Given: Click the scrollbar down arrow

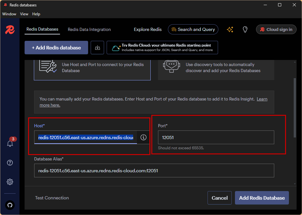Looking at the screenshot, I should pyautogui.click(x=295, y=184).
